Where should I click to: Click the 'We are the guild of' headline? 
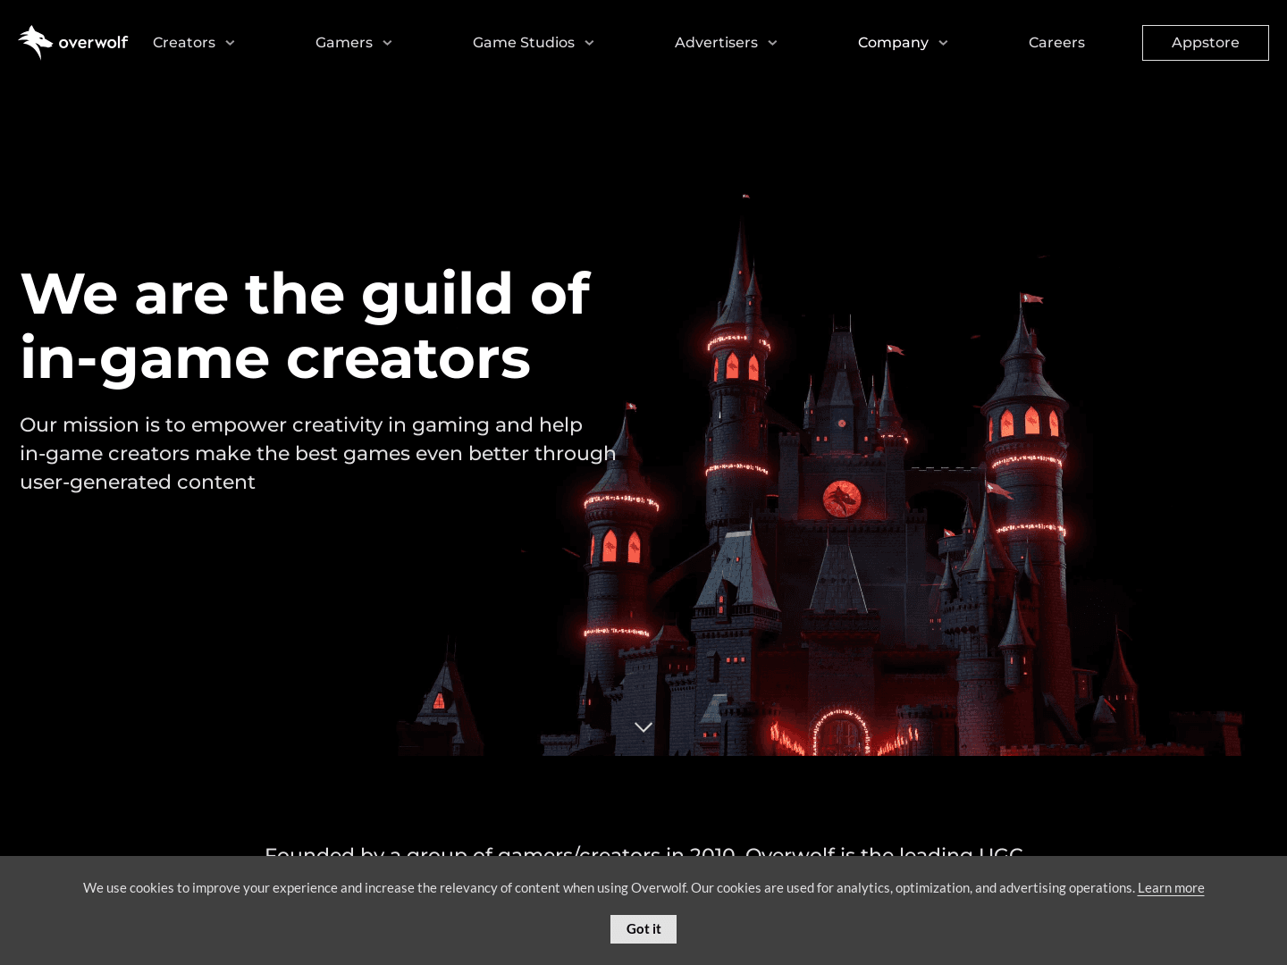click(305, 325)
